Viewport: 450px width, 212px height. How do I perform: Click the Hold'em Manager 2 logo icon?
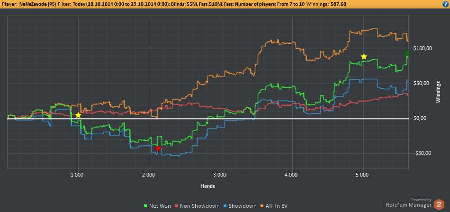[439, 204]
